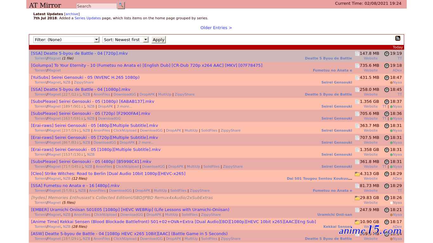The width and height of the screenshot is (433, 243).
Task: Click file icon beside 258.0 MB size
Action: pyautogui.click(x=357, y=90)
